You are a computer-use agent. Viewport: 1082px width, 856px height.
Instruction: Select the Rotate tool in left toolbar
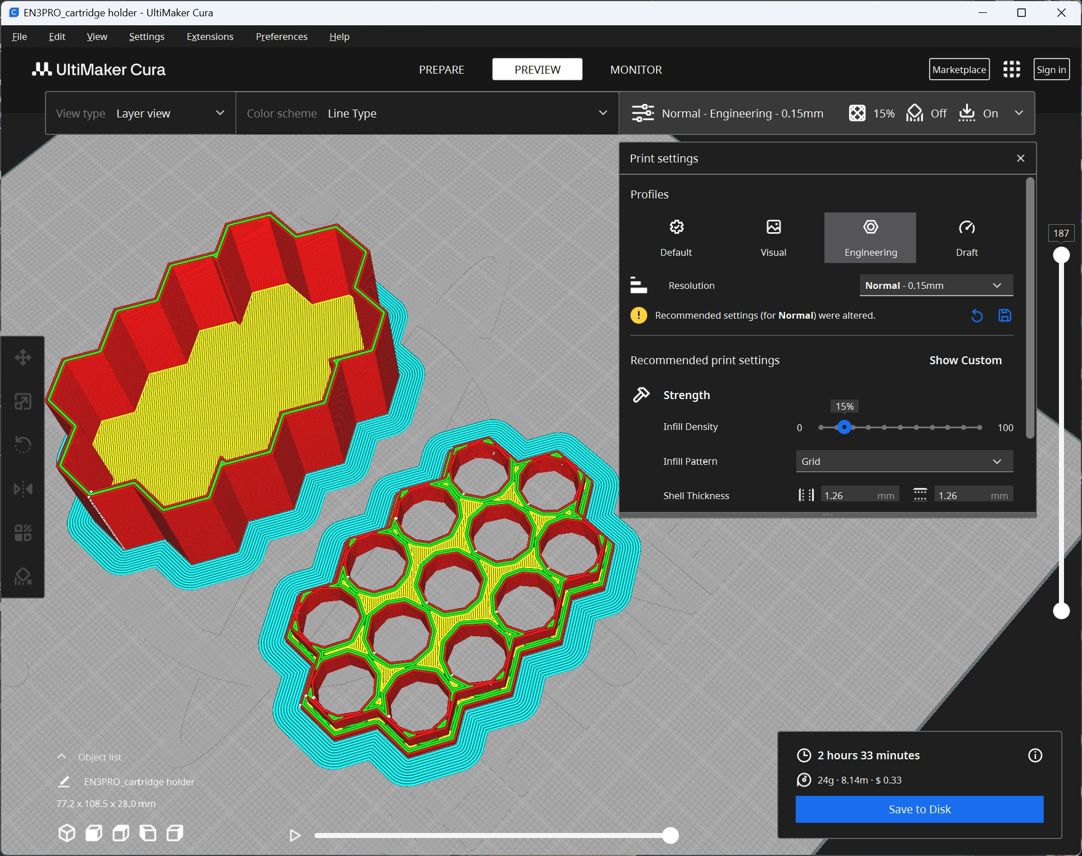(23, 445)
